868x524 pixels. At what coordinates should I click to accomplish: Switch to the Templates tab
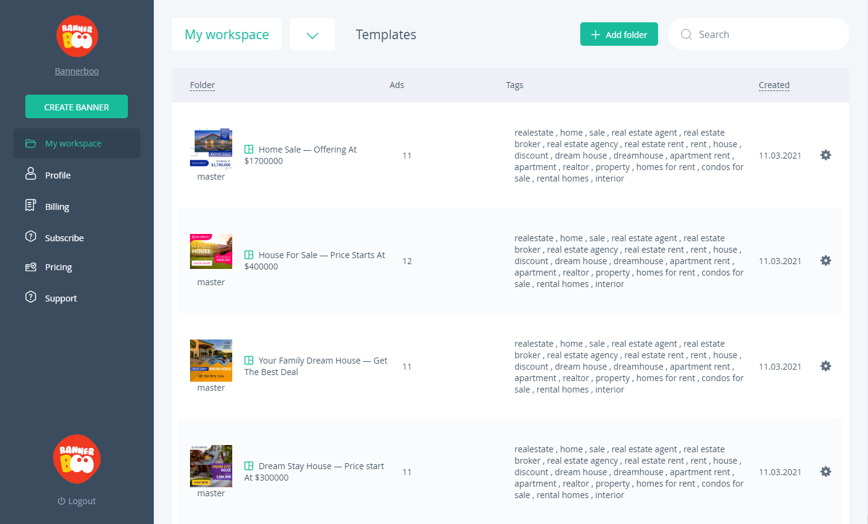click(385, 35)
